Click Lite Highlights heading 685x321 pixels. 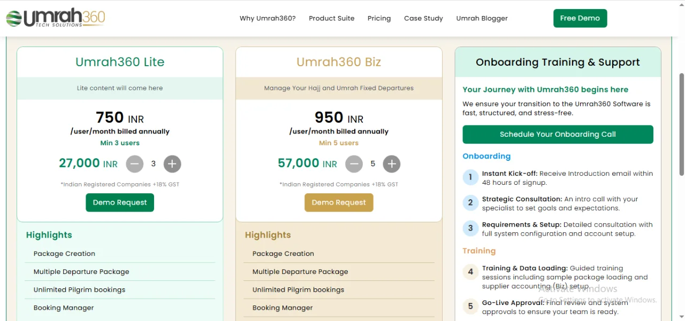click(x=49, y=235)
